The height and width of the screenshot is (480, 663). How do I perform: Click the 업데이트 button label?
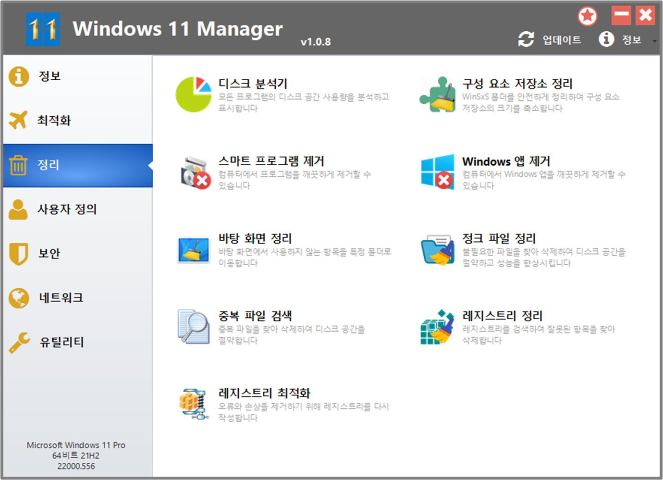point(562,39)
